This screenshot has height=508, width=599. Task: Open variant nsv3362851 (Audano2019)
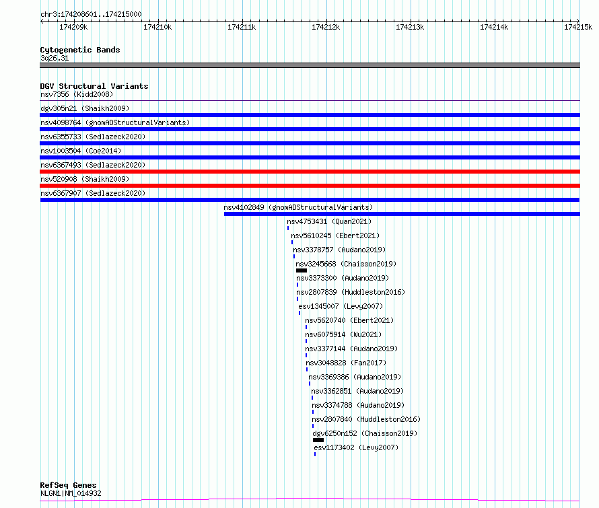(357, 391)
